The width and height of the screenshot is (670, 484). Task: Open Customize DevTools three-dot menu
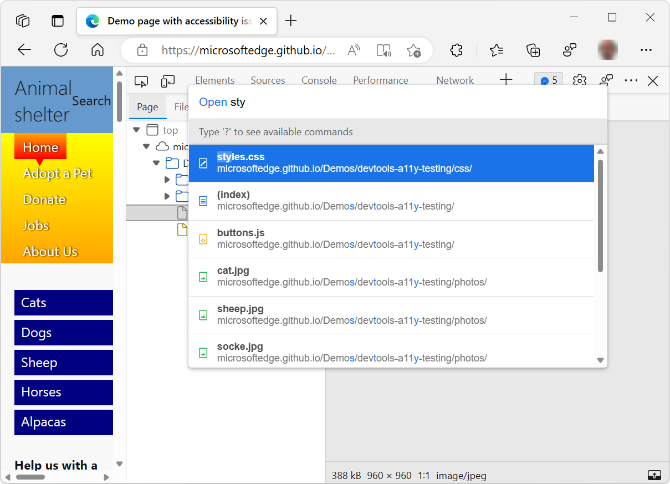click(631, 81)
